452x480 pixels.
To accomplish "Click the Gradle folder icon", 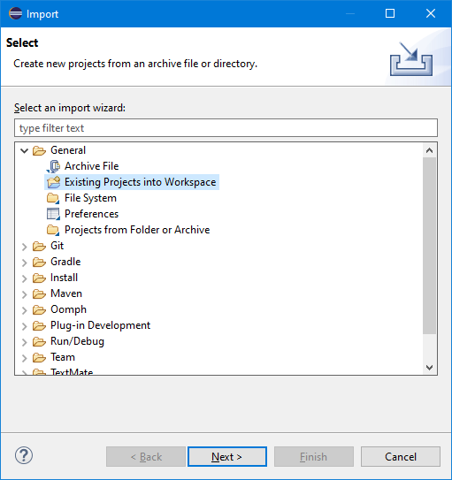I will (x=39, y=262).
